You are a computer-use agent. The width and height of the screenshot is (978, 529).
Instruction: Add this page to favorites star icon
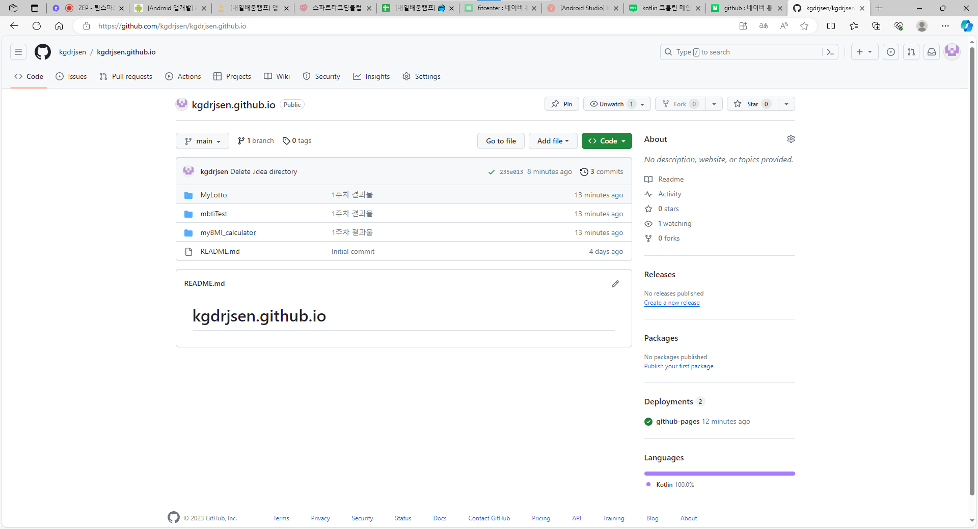point(804,26)
